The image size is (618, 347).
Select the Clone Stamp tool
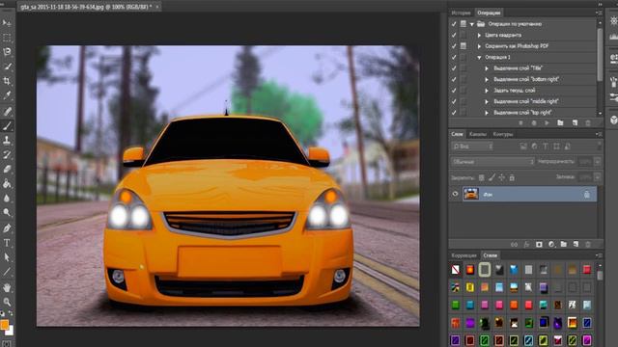pos(7,140)
